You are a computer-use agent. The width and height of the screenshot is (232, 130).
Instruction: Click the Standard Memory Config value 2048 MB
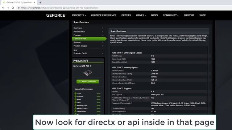154,74
